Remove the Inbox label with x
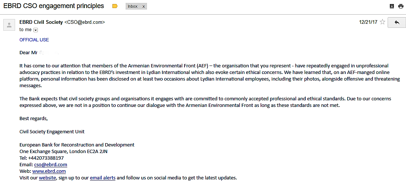The width and height of the screenshot is (406, 186). click(143, 6)
